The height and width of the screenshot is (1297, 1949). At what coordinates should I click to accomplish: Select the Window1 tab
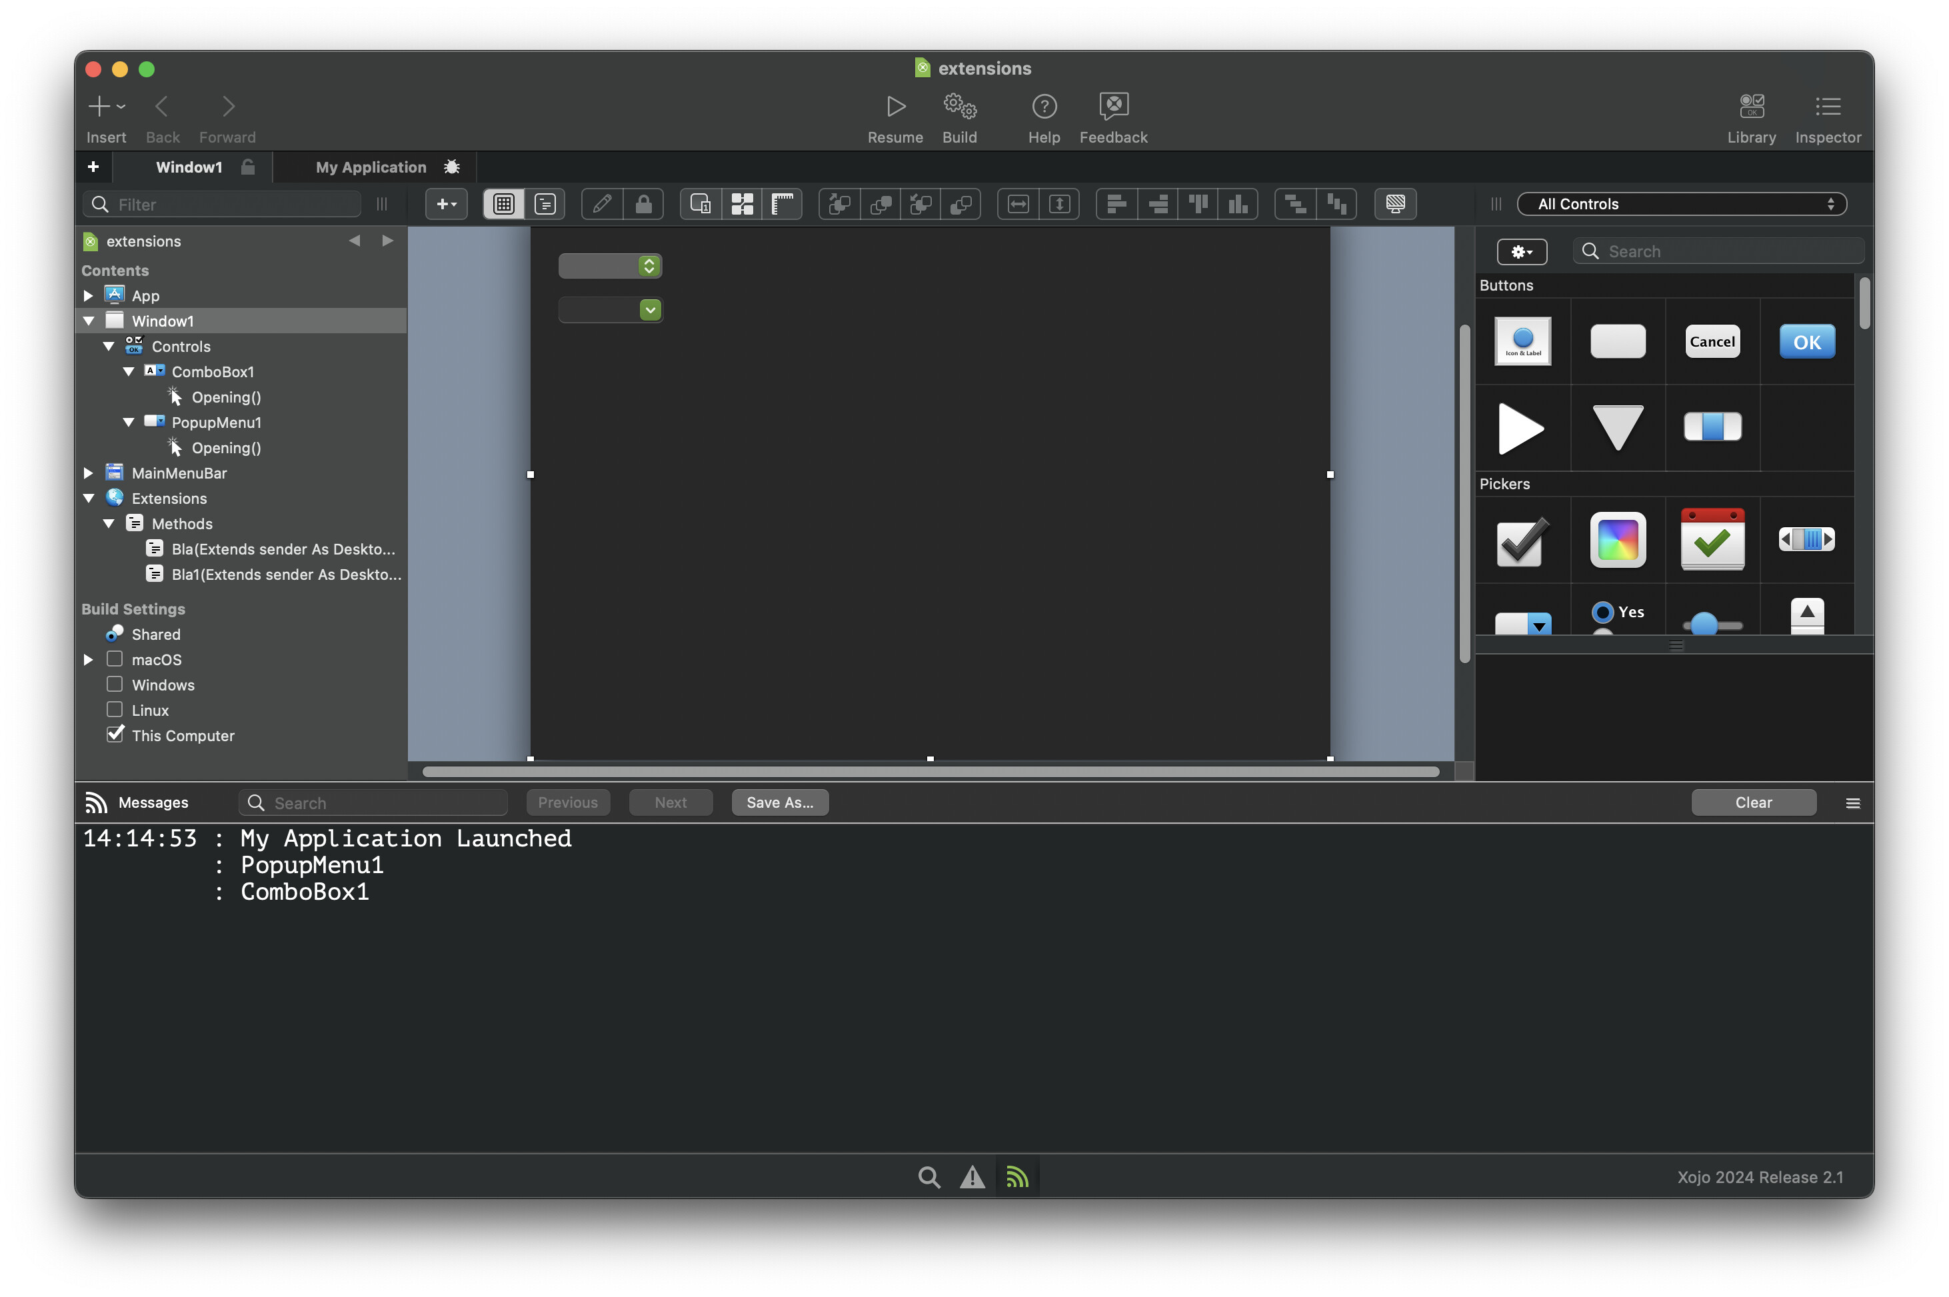189,167
